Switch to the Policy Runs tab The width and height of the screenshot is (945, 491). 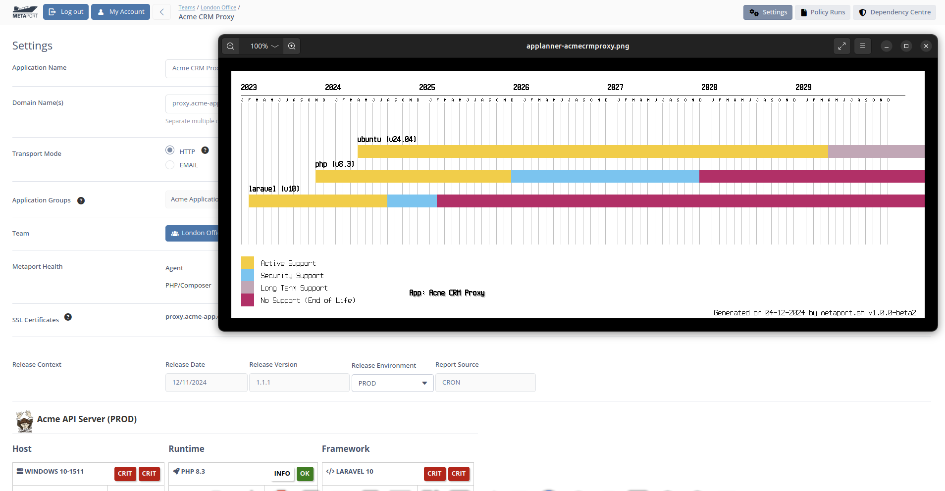coord(823,12)
